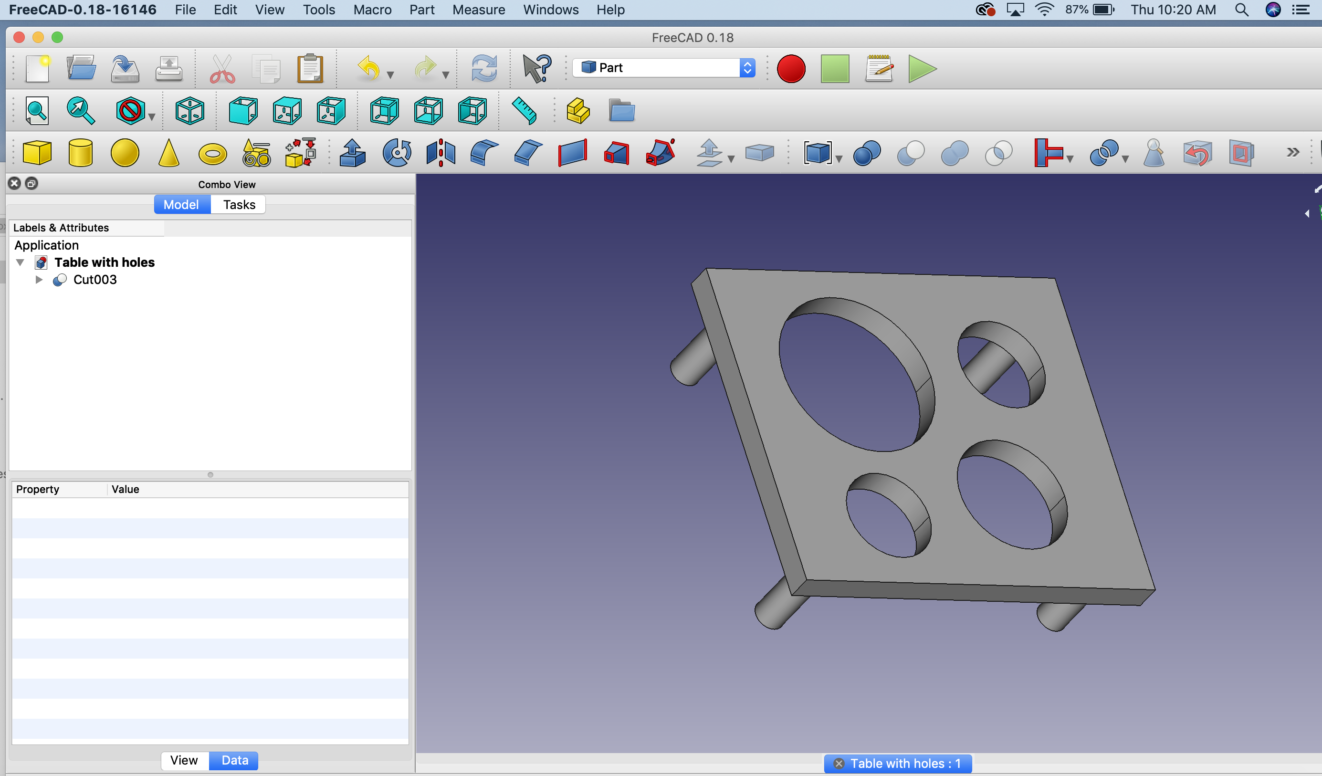Click the Ruled surface tool

(572, 153)
